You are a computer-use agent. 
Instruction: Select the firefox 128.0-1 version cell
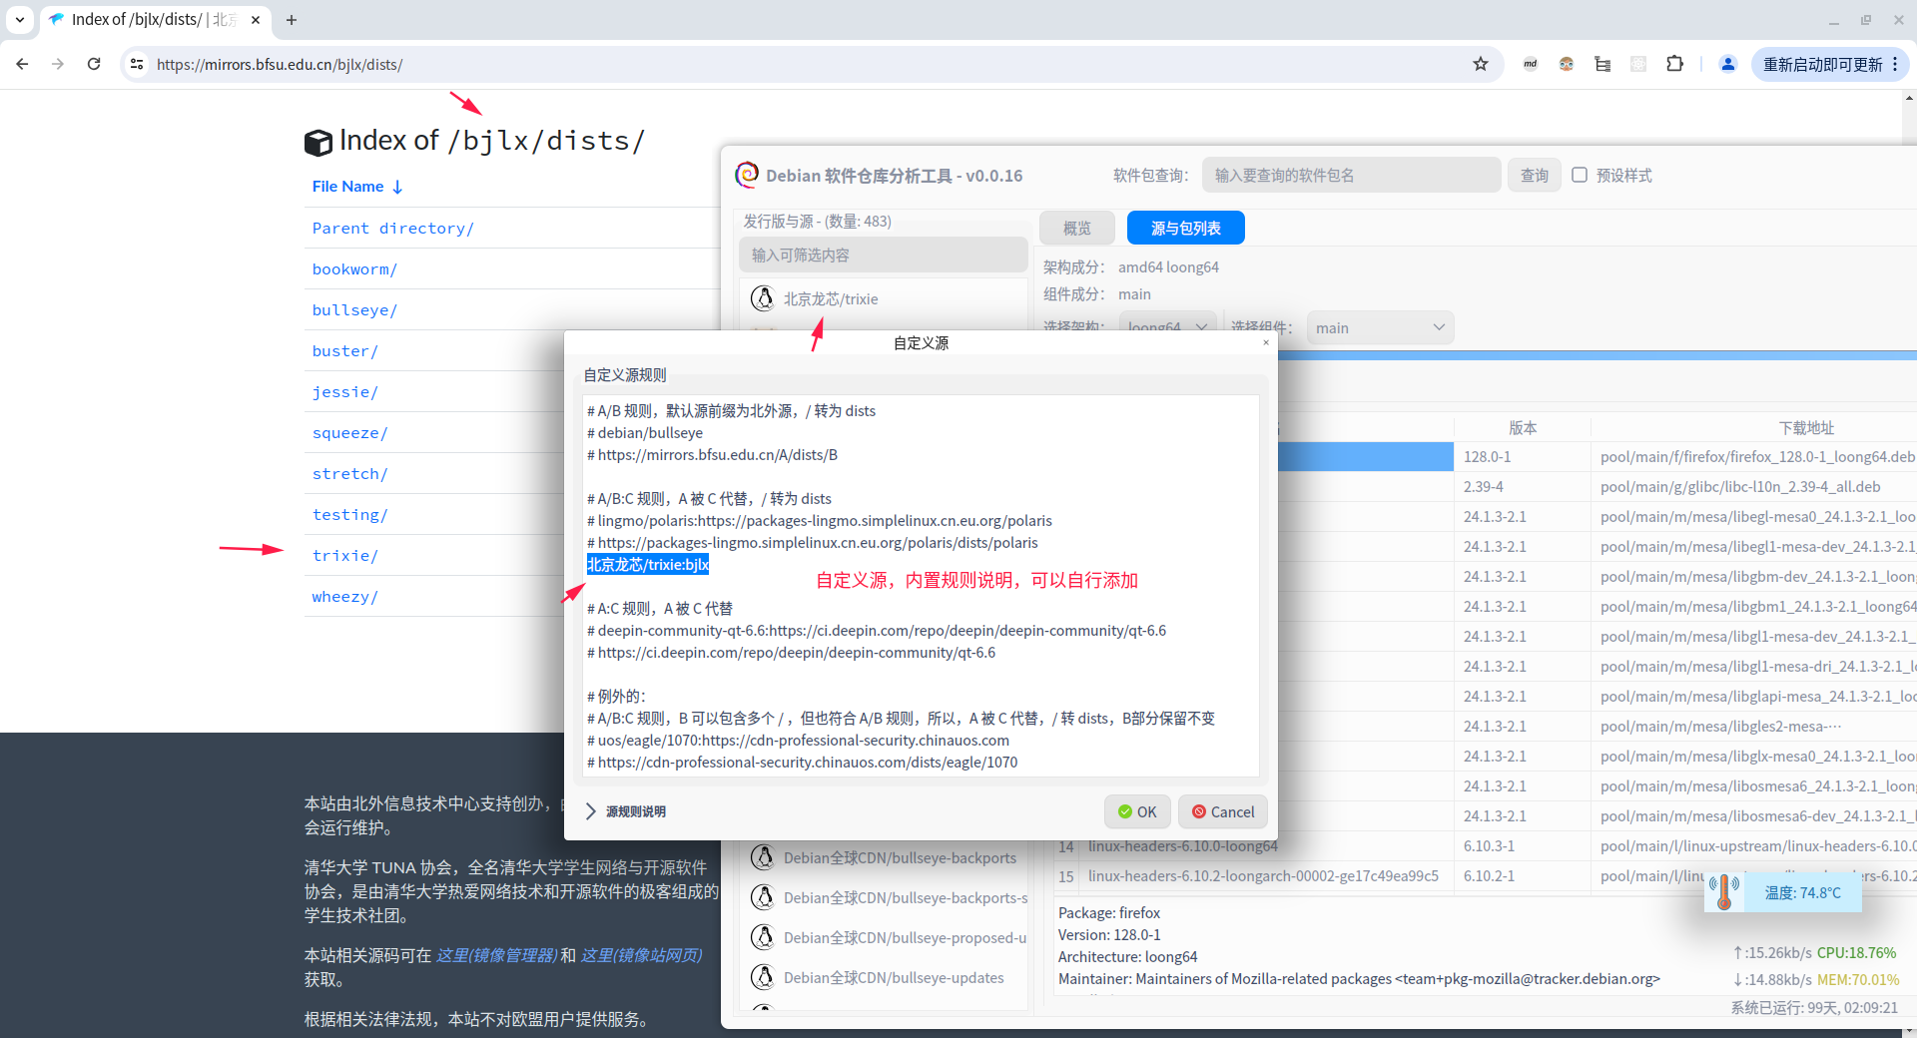1522,456
